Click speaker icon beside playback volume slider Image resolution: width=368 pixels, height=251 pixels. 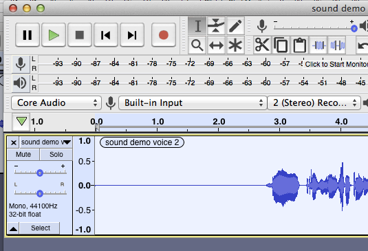[364, 25]
